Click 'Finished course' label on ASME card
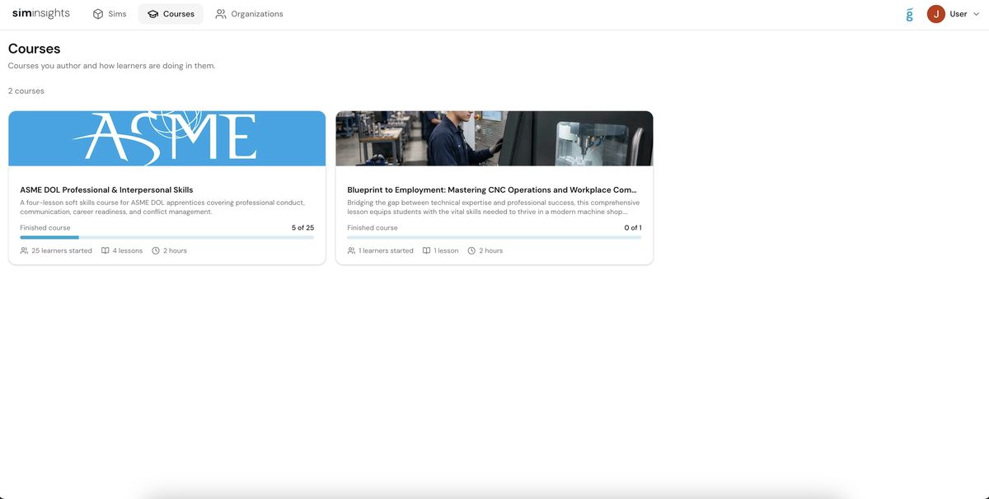 [x=45, y=228]
